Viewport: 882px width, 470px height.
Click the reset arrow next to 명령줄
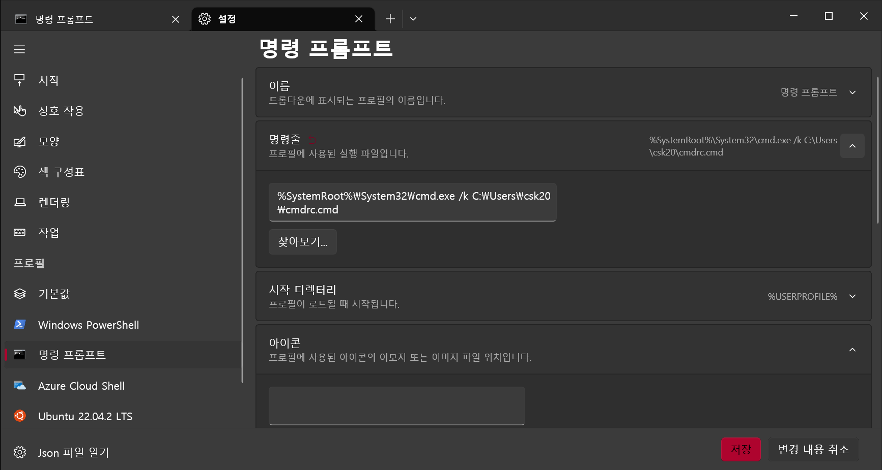coord(312,140)
